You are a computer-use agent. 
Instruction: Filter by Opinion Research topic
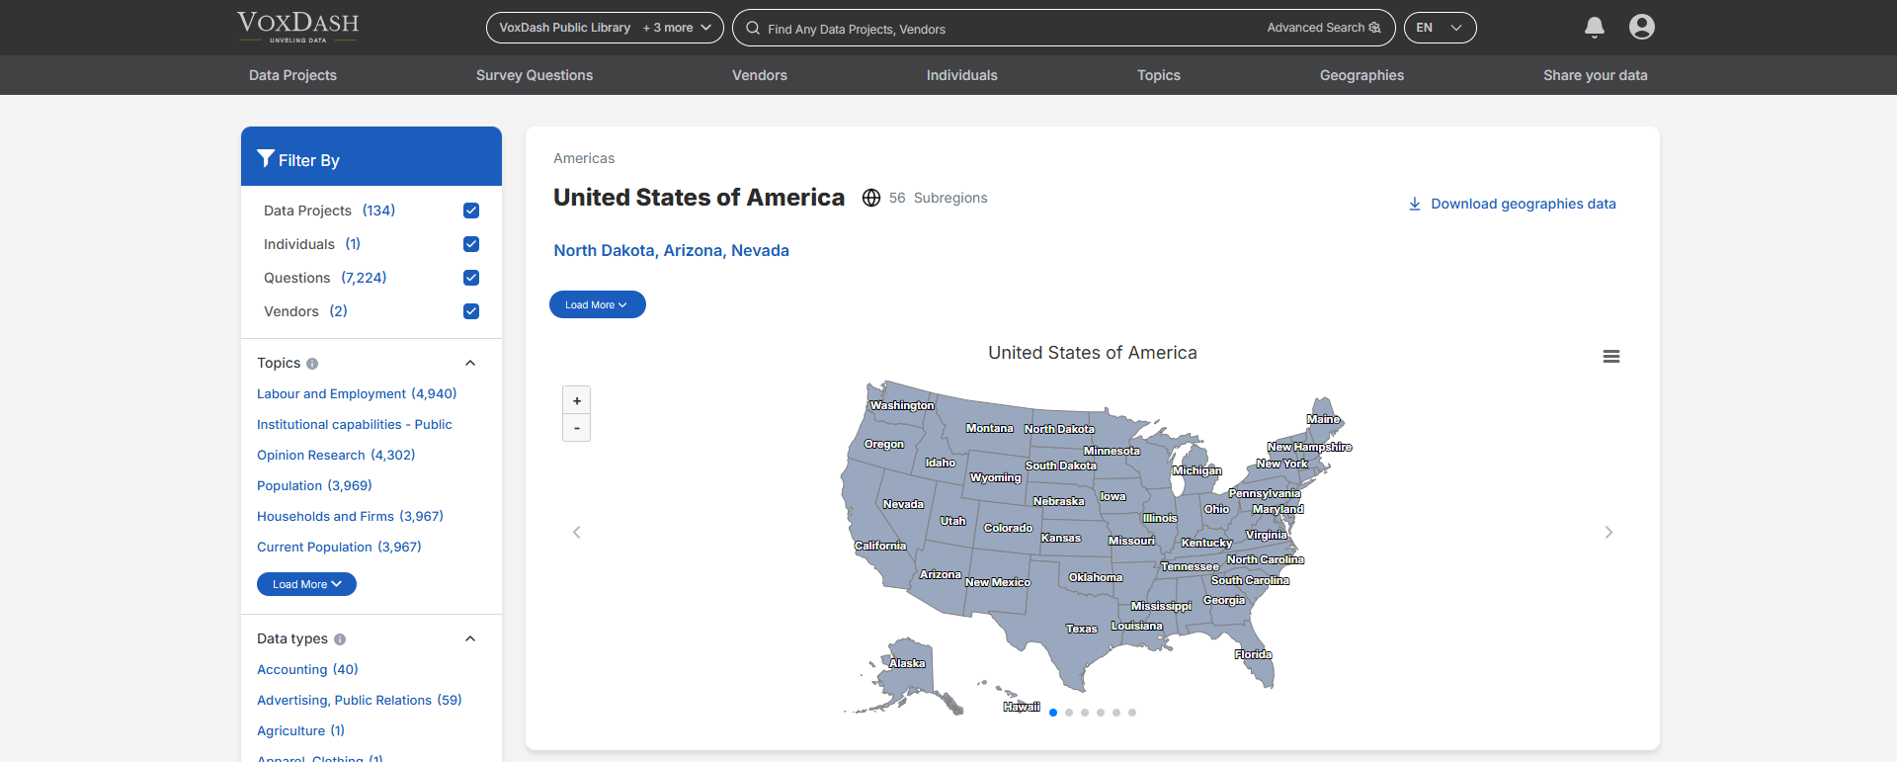(336, 455)
